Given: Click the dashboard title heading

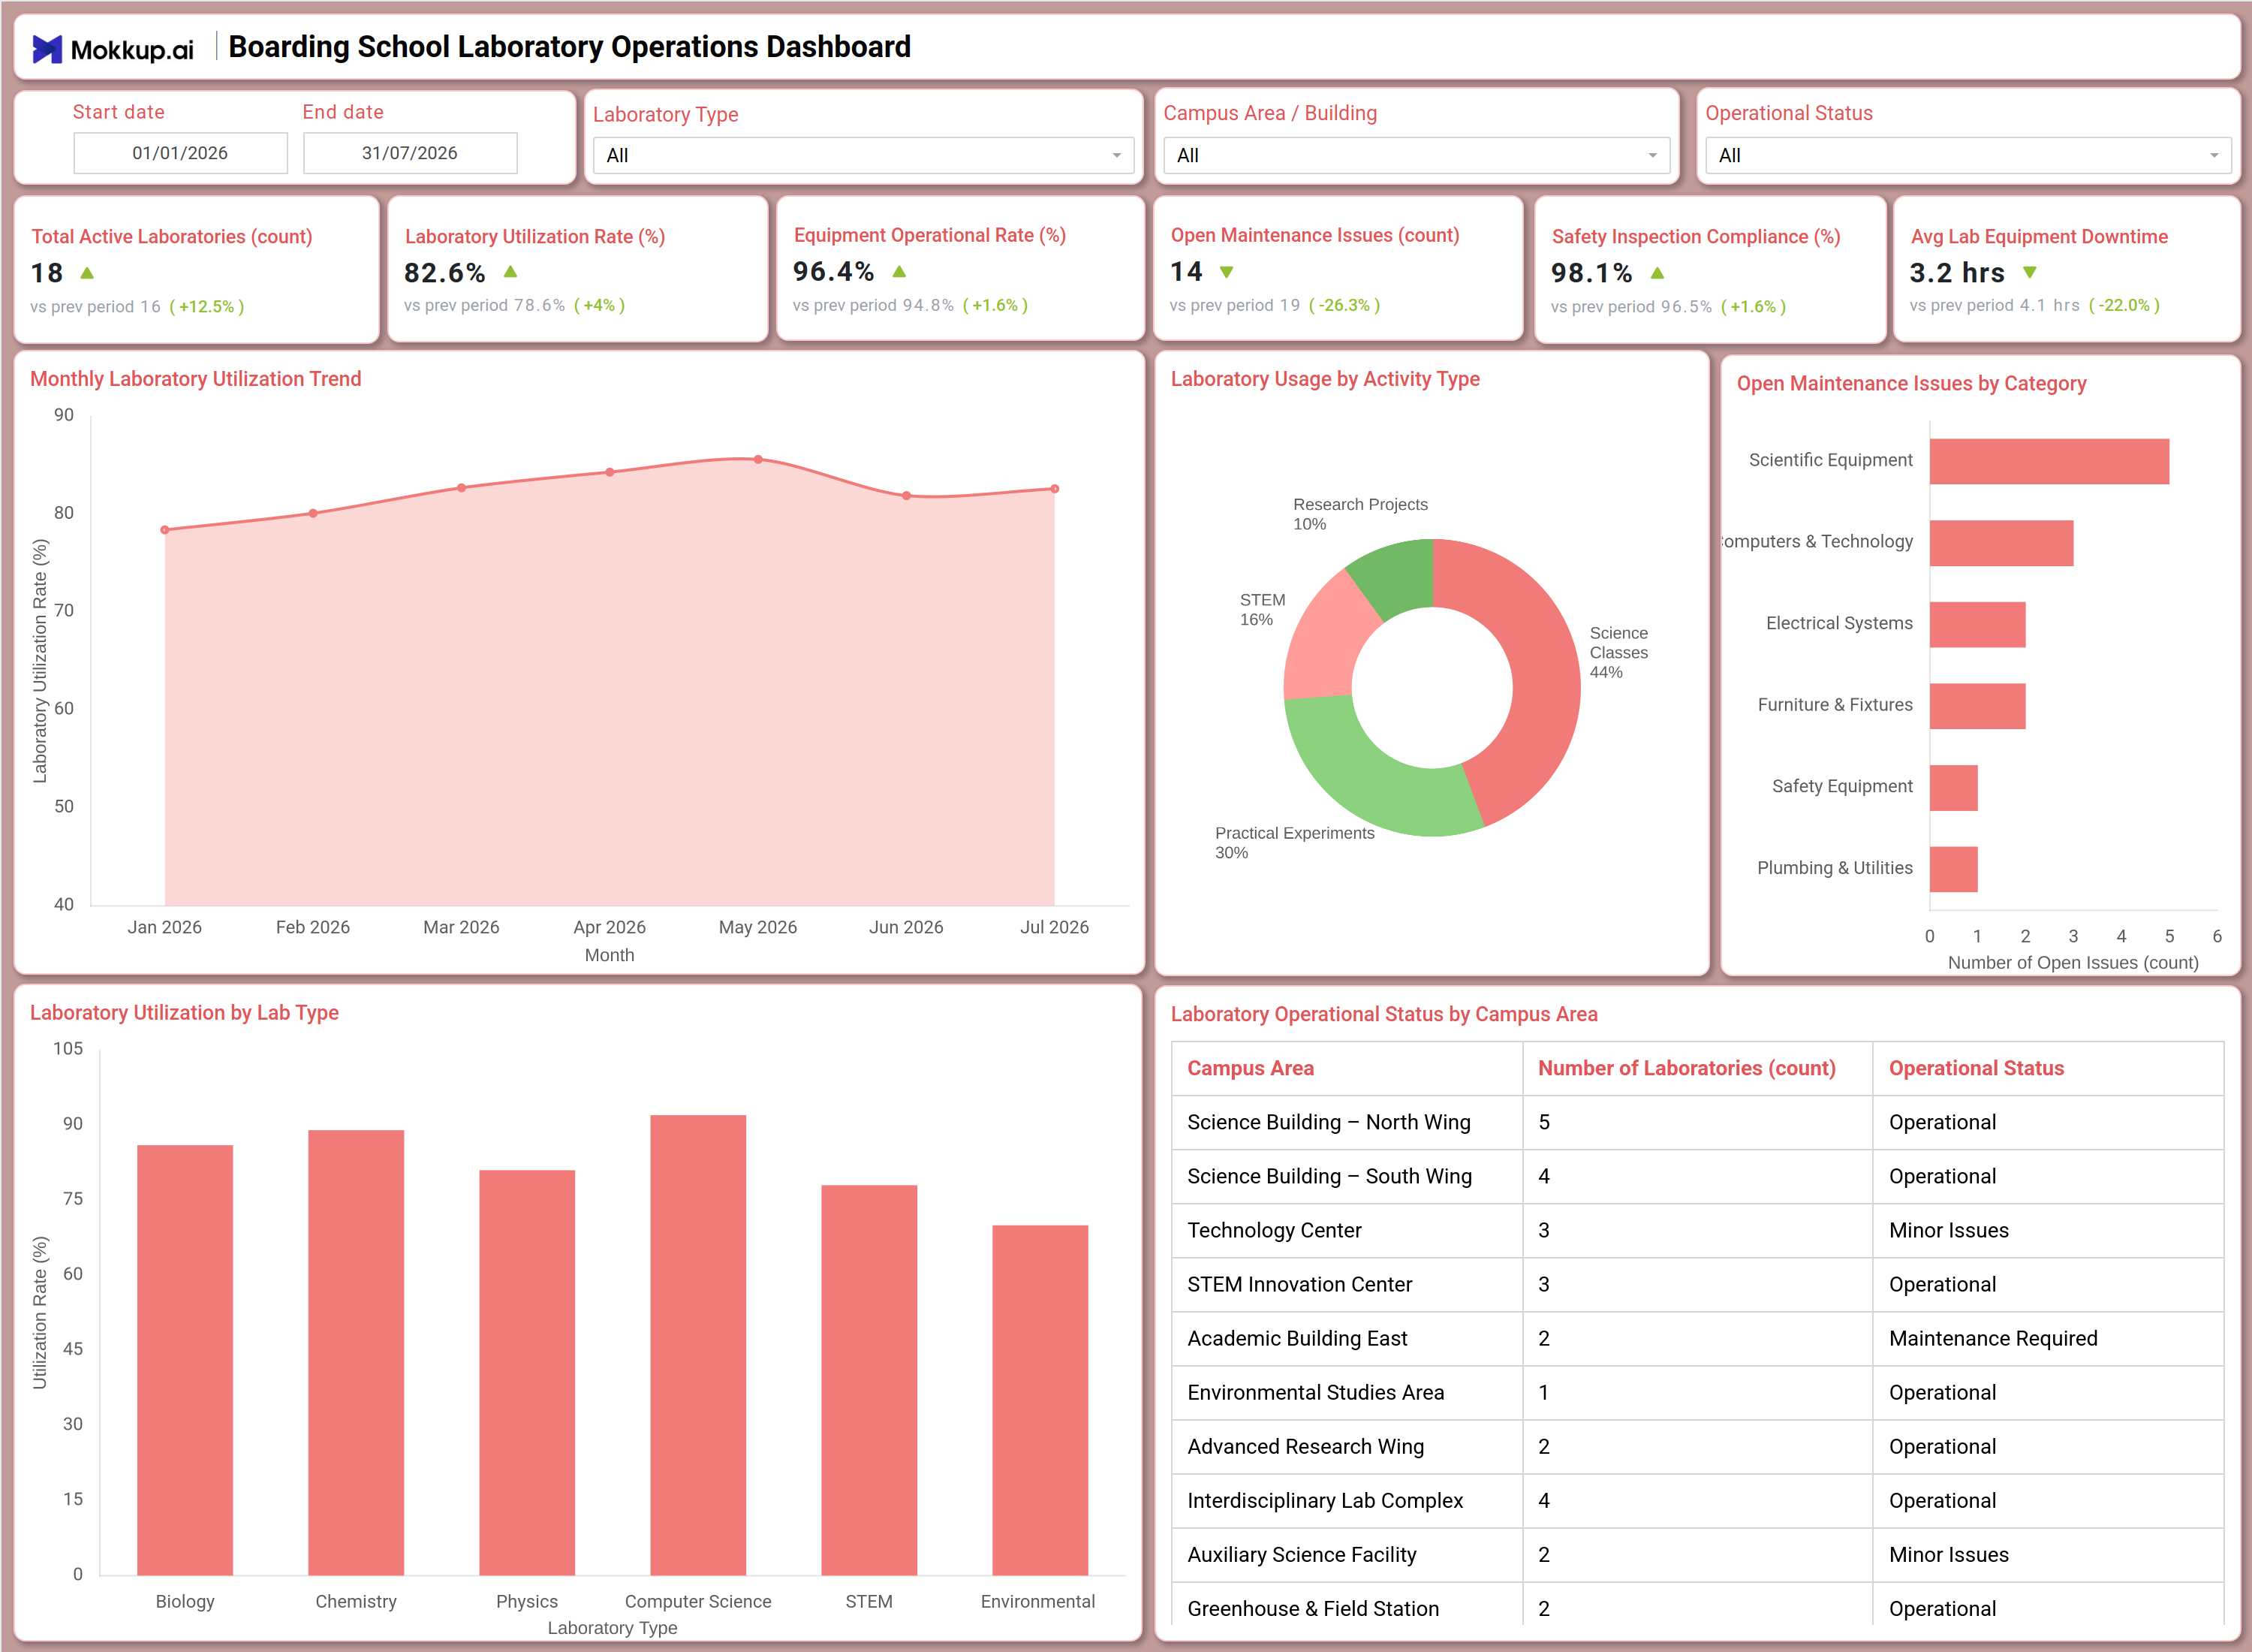Looking at the screenshot, I should coord(570,47).
